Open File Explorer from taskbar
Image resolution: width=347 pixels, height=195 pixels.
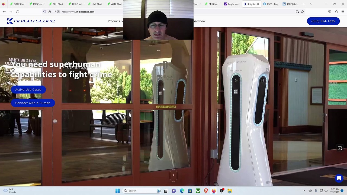[230, 191]
